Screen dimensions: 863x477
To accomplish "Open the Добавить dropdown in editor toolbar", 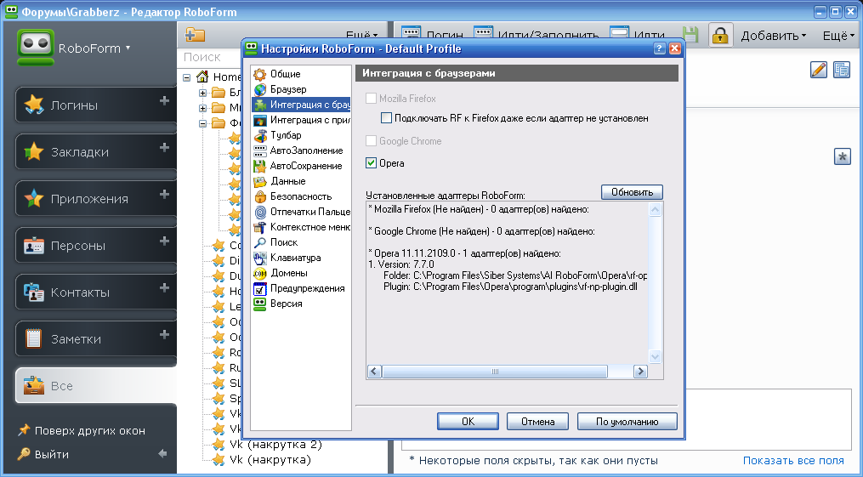I will pyautogui.click(x=773, y=36).
